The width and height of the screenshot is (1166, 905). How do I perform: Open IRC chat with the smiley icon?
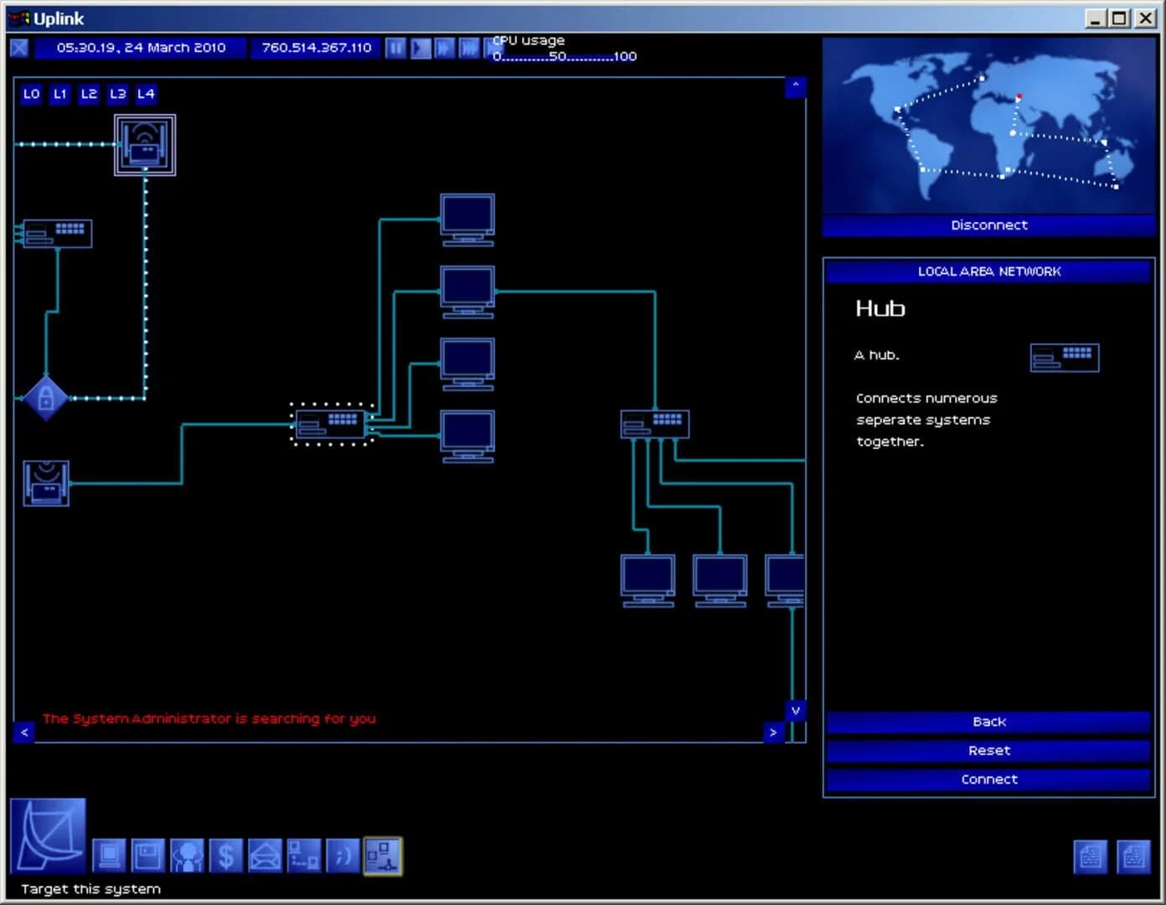click(x=343, y=855)
